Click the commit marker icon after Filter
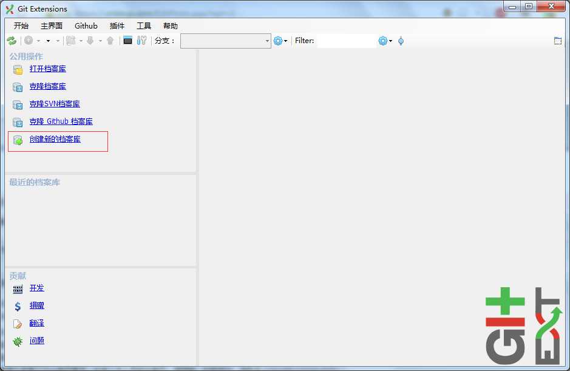Viewport: 570px width, 371px height. 401,41
